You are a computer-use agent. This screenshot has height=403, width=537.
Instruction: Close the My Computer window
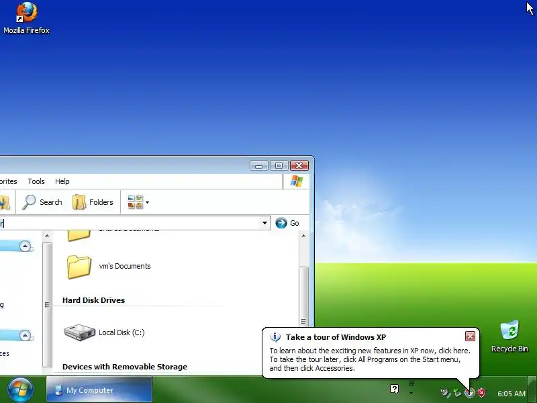coord(299,166)
